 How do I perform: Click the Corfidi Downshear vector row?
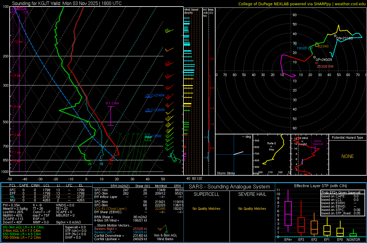[120, 236]
